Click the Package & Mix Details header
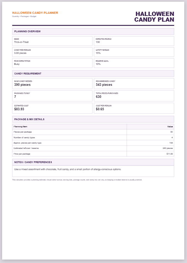This screenshot has width=187, height=263. click(x=93, y=119)
